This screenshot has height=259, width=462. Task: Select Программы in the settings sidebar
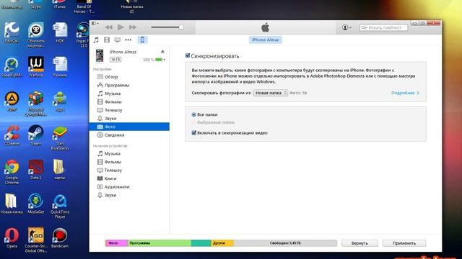129,85
